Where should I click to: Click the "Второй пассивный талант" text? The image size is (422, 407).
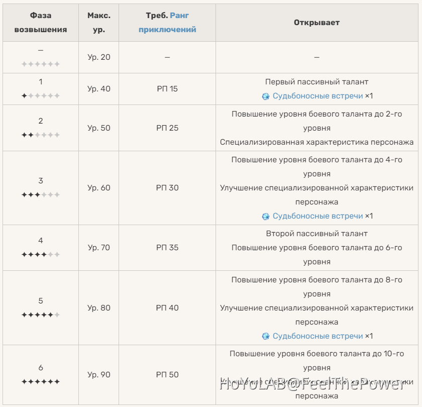[316, 234]
